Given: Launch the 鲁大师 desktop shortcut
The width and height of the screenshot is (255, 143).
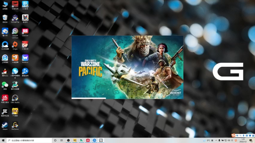Looking at the screenshot, I should 5,32.
